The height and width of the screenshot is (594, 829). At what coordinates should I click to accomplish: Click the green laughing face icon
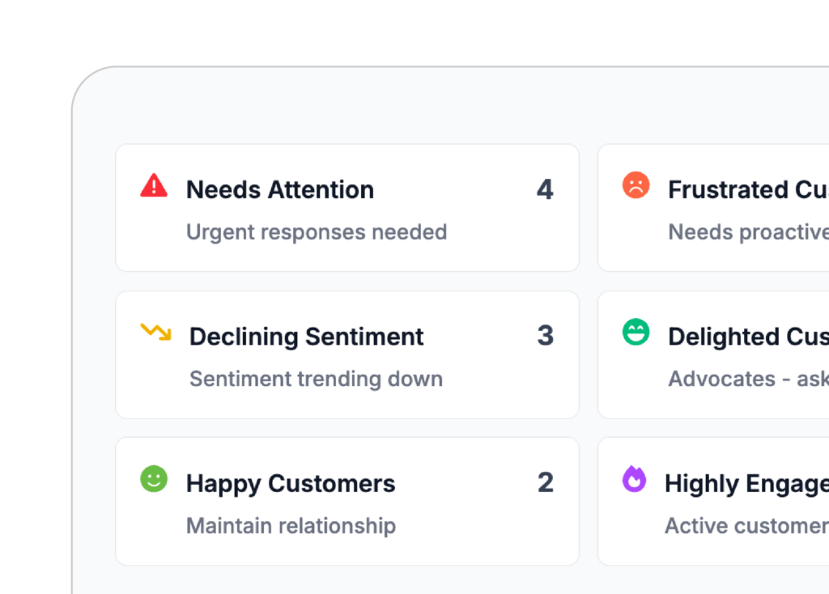(x=636, y=332)
